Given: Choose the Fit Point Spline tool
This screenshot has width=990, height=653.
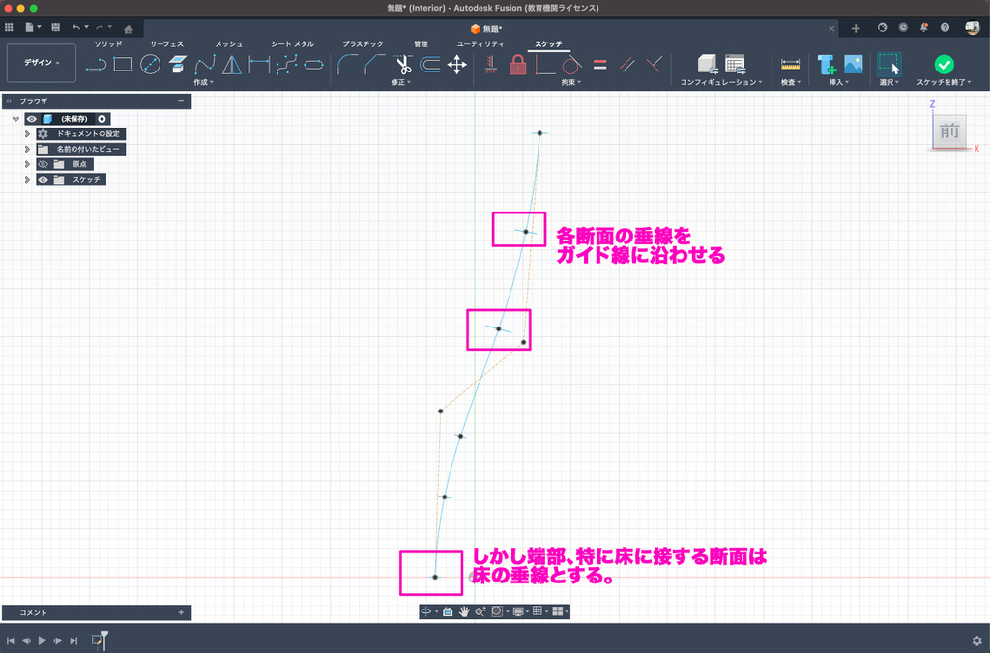Looking at the screenshot, I should click(205, 65).
